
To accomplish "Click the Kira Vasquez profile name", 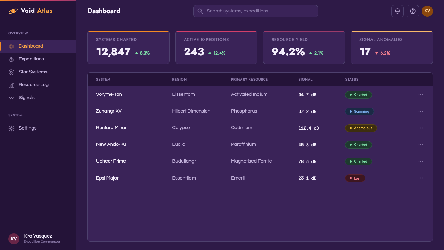I will tap(37, 236).
